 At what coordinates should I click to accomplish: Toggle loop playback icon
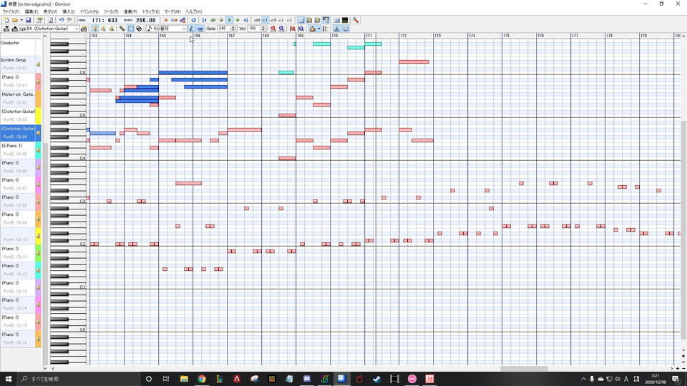tap(193, 20)
